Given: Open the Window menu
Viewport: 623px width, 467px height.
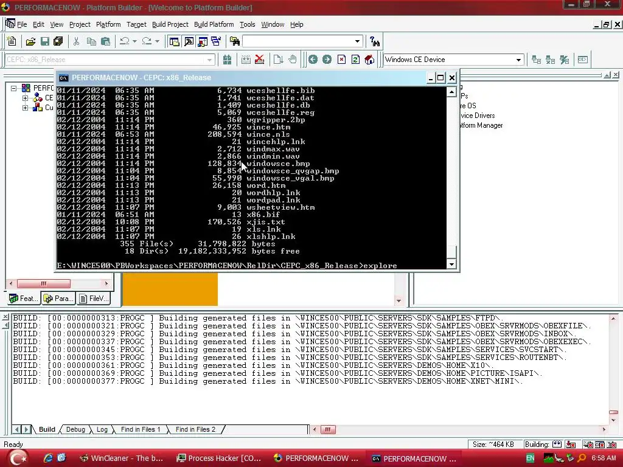Looking at the screenshot, I should coord(273,24).
